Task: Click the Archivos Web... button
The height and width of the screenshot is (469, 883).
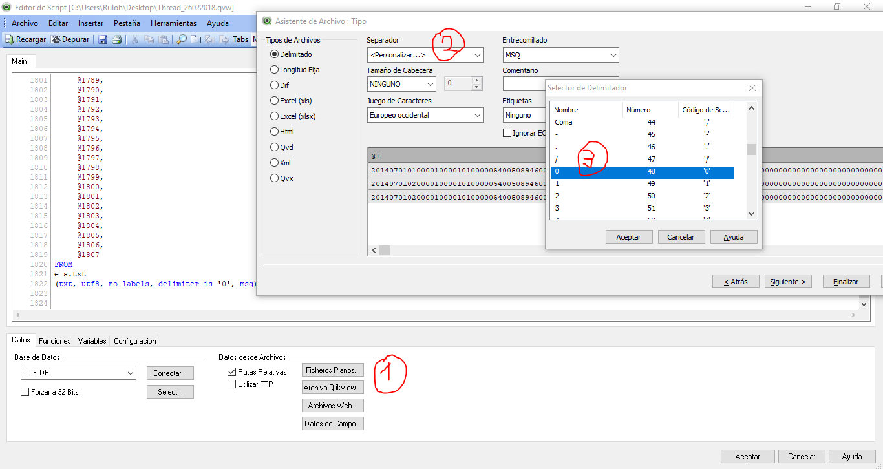Action: click(333, 406)
